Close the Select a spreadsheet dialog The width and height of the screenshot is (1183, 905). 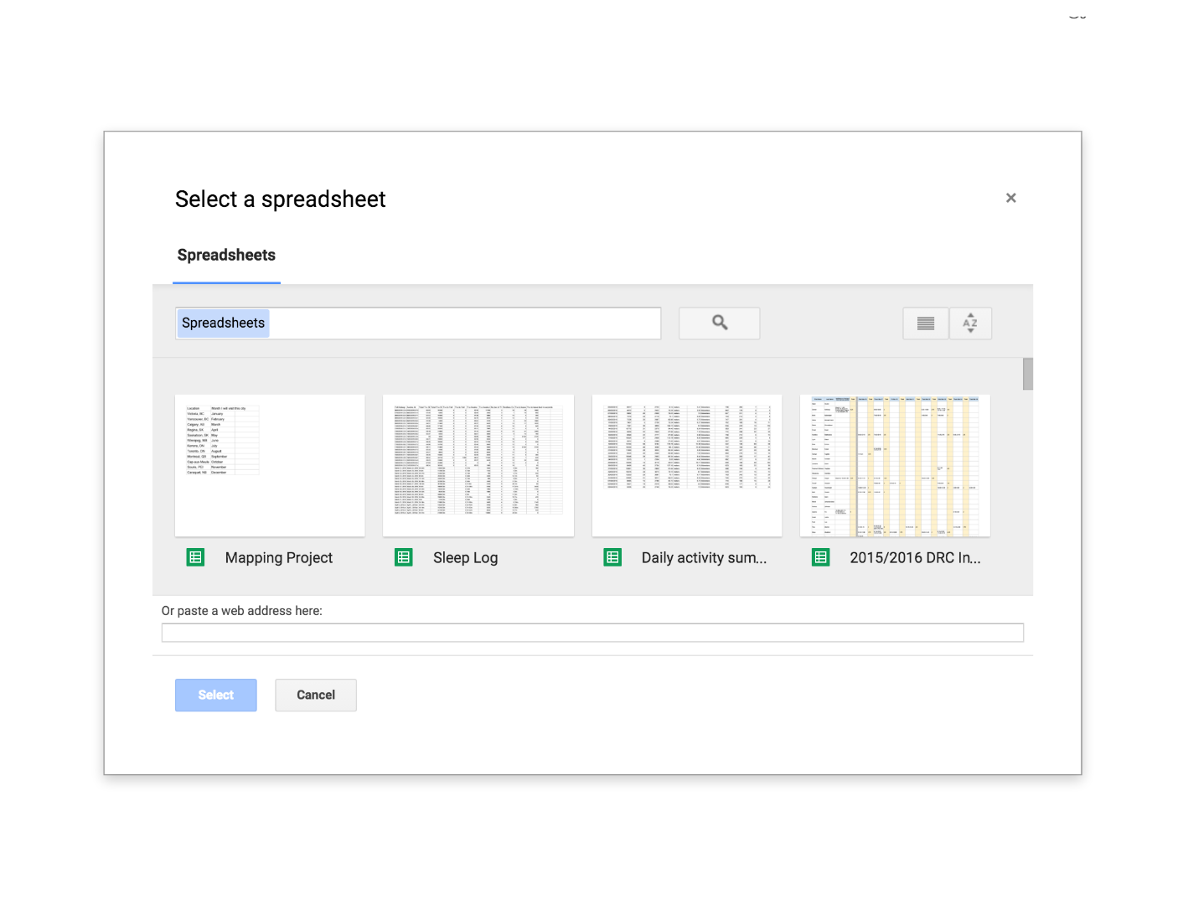point(1010,198)
